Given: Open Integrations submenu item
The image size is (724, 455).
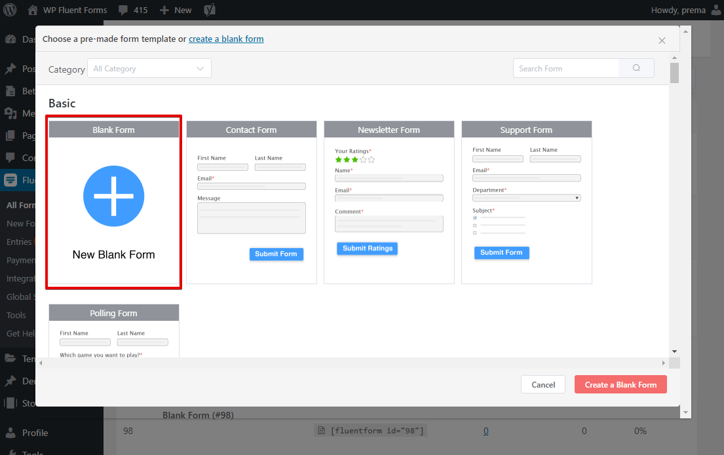Looking at the screenshot, I should tap(21, 279).
